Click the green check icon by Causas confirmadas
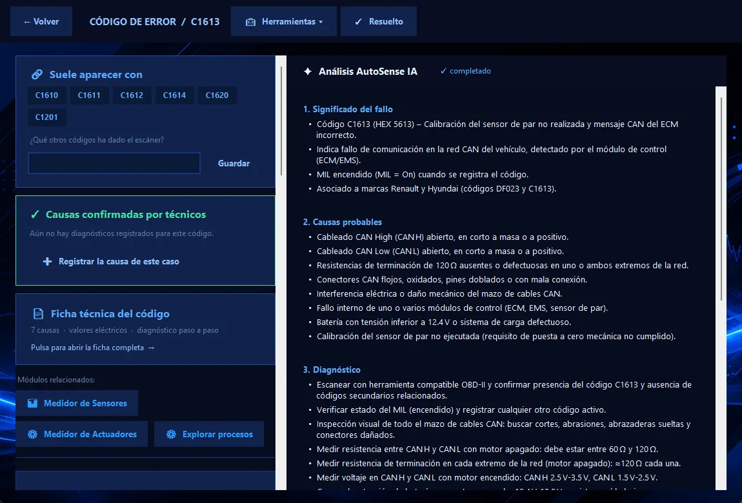Screen dimensions: 742x503 [35, 215]
